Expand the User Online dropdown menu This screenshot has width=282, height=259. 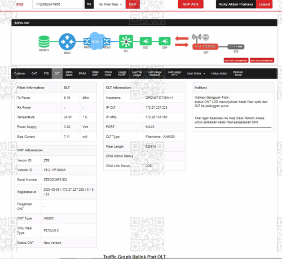[x=196, y=73]
